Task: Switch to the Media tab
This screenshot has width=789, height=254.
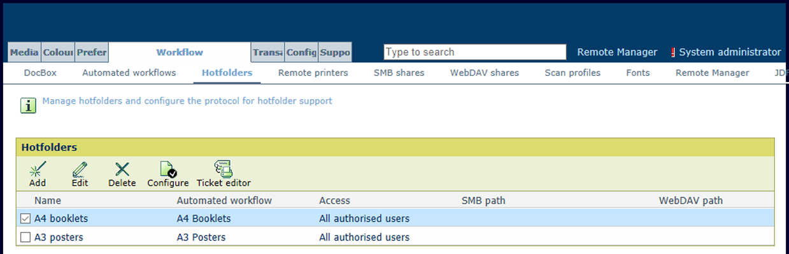Action: pyautogui.click(x=25, y=52)
